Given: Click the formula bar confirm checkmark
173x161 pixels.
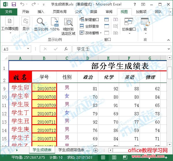Looking at the screenshot, I should [56, 49].
